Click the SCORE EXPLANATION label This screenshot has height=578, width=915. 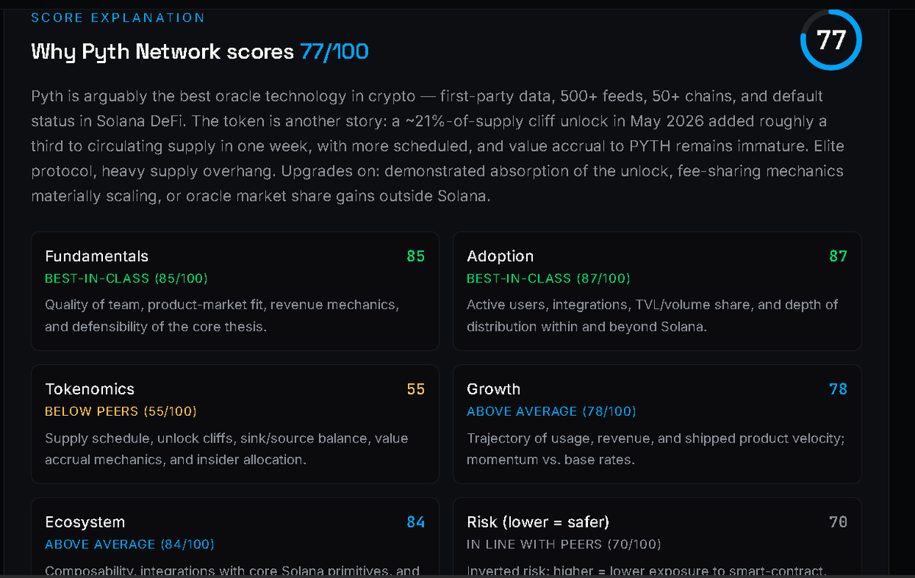118,18
